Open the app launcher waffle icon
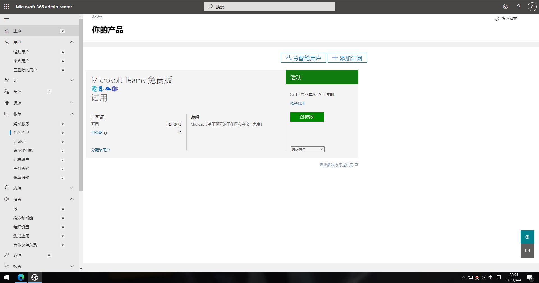The image size is (539, 283). point(7,7)
